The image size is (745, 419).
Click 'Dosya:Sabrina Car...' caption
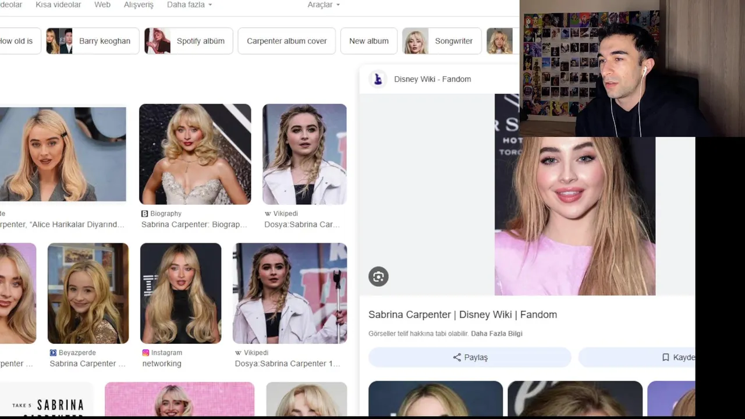(x=302, y=225)
